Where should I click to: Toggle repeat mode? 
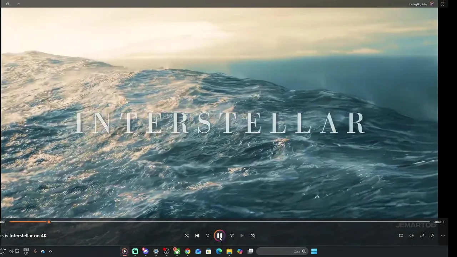pos(253,236)
